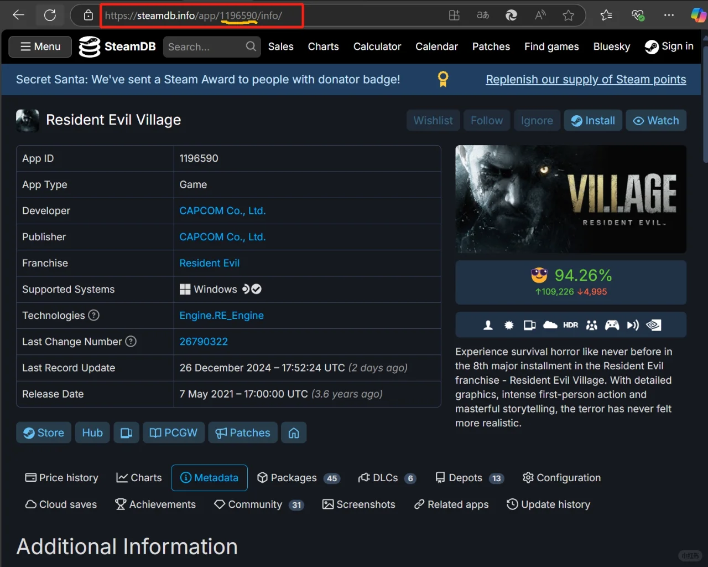The height and width of the screenshot is (567, 708).
Task: Click the Edge logo icon in the address bar
Action: [x=511, y=16]
